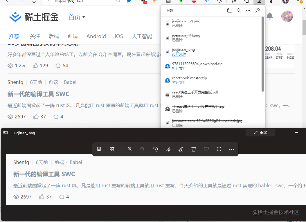Click the reactbook-master.zip file icon

(x=168, y=80)
